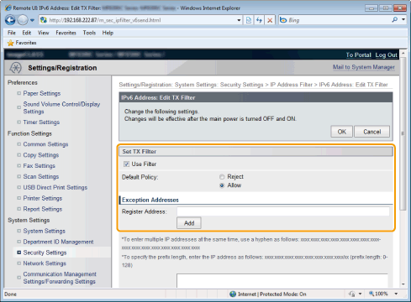Click the Cancel button
The image size is (411, 302).
click(x=371, y=132)
